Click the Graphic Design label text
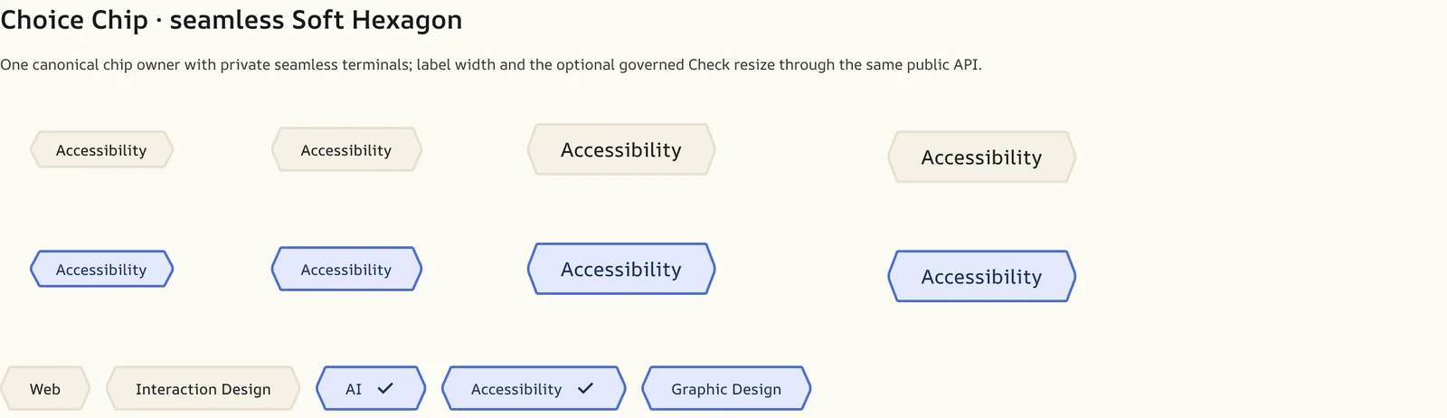1447x418 pixels. [x=726, y=389]
